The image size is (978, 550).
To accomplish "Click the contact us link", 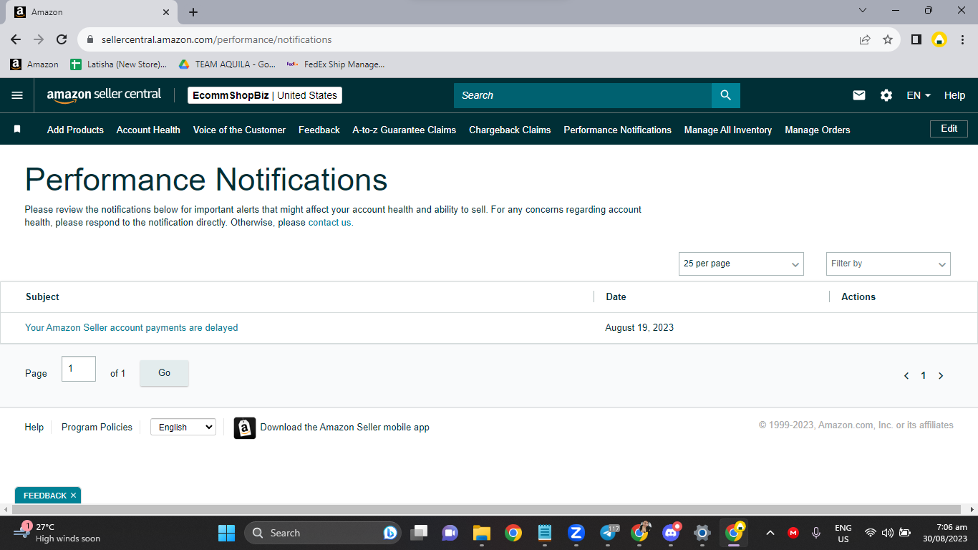I will 330,223.
